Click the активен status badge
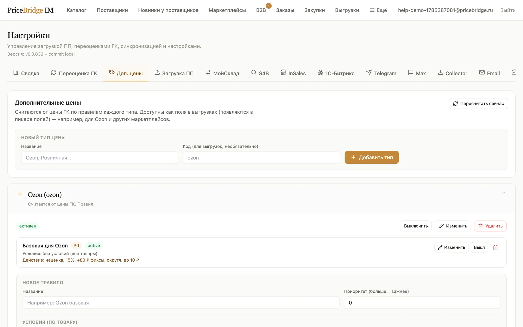The height and width of the screenshot is (327, 523). pos(28,226)
